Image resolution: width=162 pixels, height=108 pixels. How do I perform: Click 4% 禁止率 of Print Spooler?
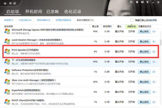click(x=95, y=52)
